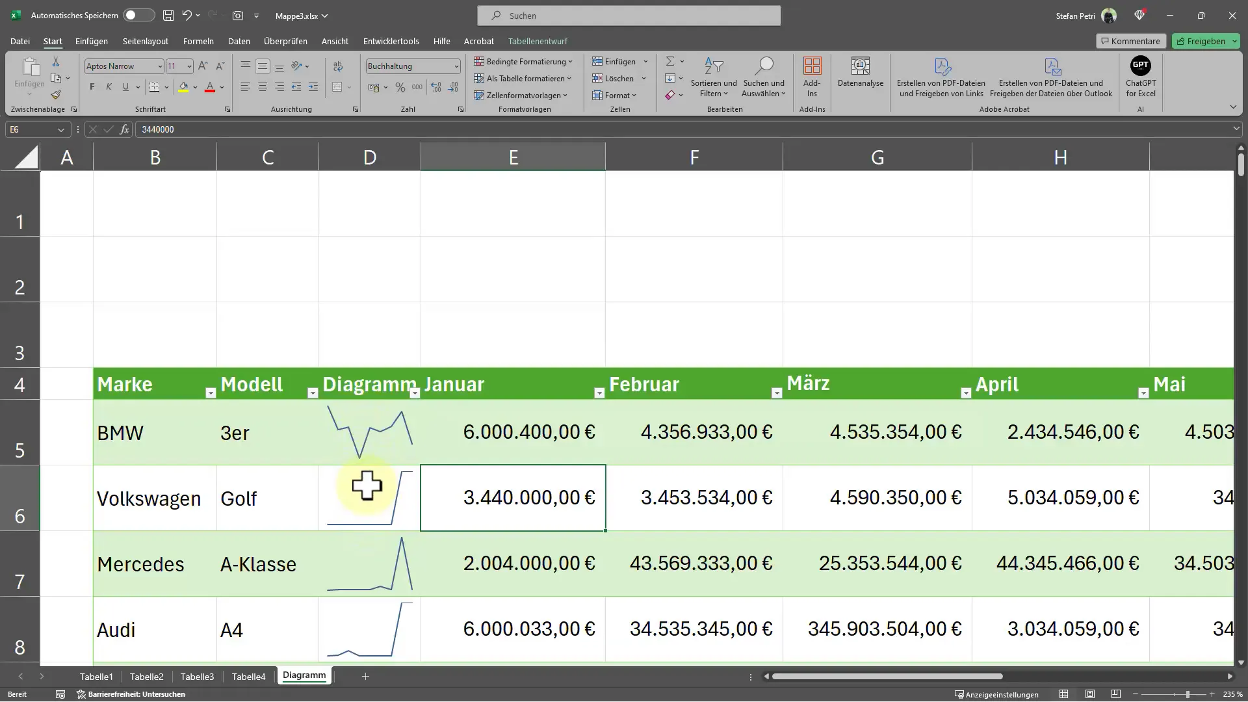Switch to sheet Tabelle2
The height and width of the screenshot is (702, 1248).
147,677
